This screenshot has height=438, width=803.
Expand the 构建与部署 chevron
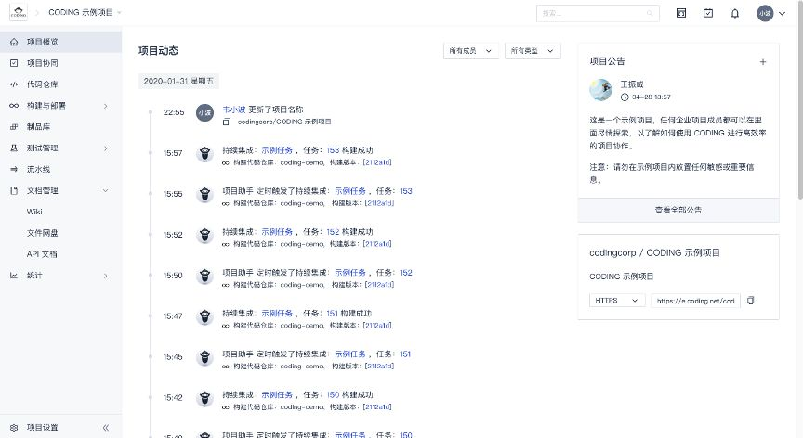pyautogui.click(x=106, y=106)
